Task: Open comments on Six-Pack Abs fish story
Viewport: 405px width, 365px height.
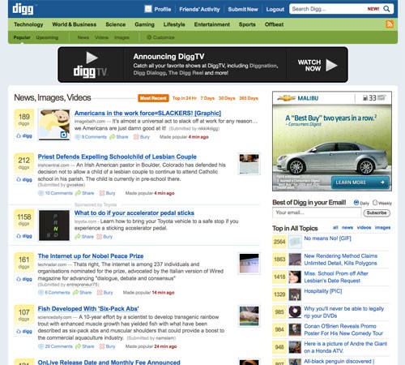Action: (x=56, y=346)
